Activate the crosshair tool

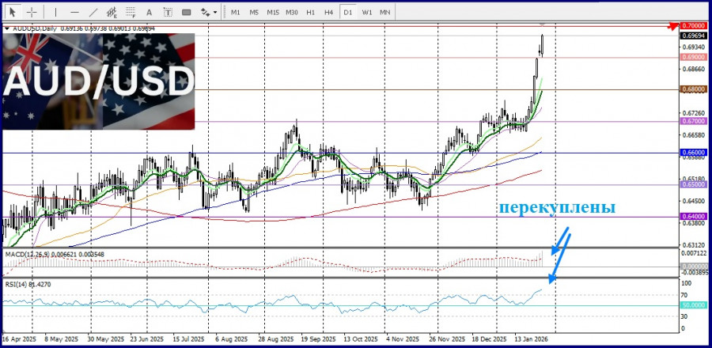(32, 12)
